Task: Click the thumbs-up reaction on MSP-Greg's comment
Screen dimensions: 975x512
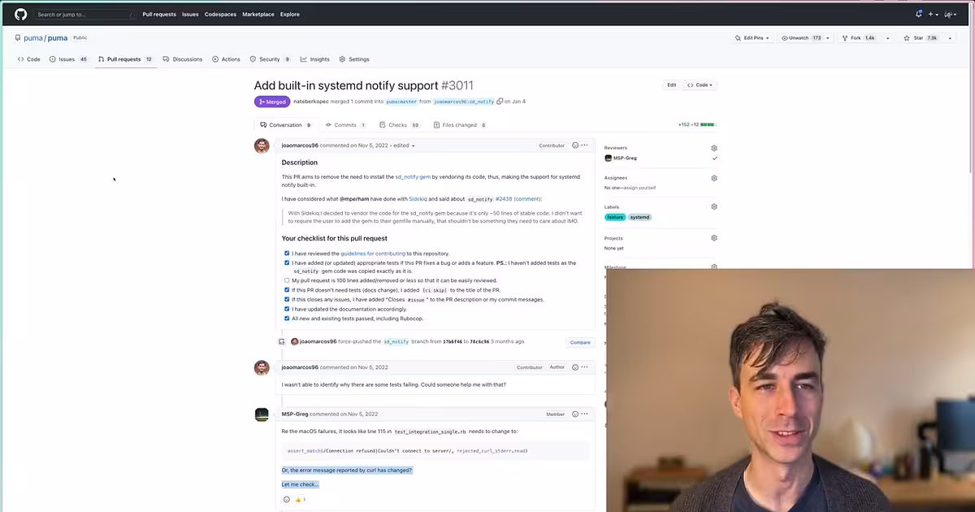Action: (x=300, y=499)
